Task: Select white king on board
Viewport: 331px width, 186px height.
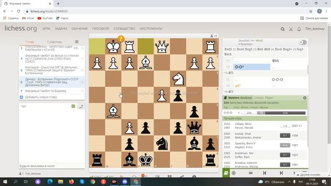Action: [113, 47]
